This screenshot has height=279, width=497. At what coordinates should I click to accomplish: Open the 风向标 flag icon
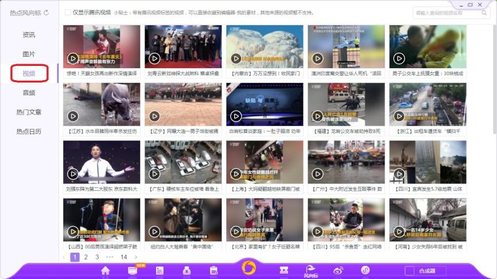pos(310,272)
